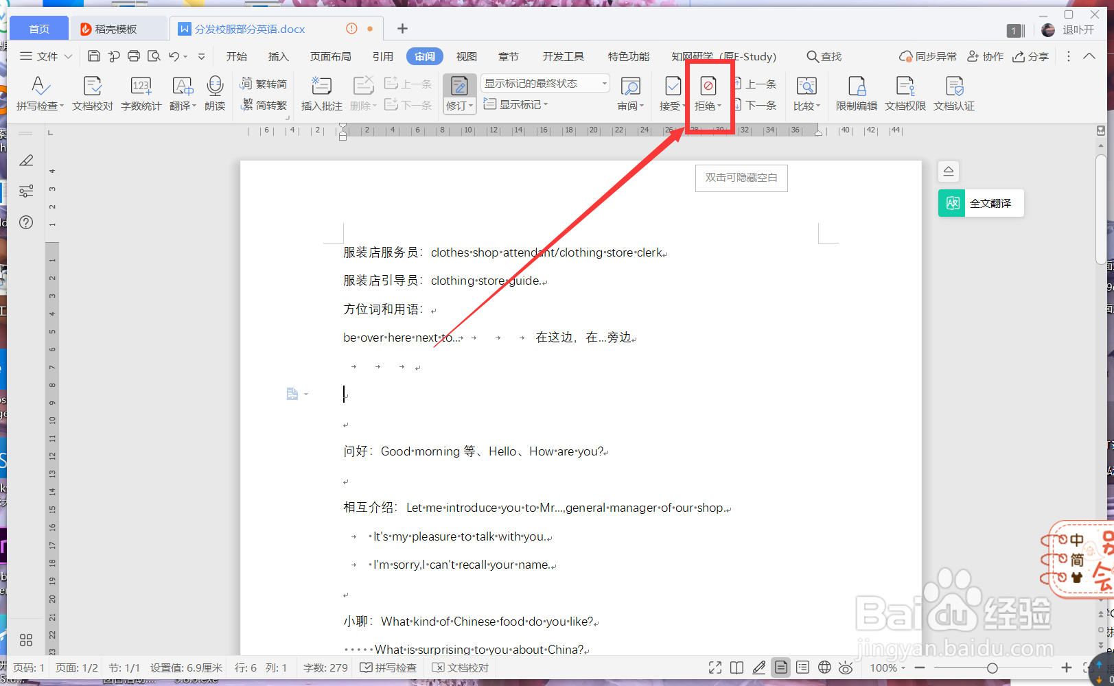This screenshot has width=1114, height=686.
Task: Switch to web layout globe icon
Action: click(825, 667)
